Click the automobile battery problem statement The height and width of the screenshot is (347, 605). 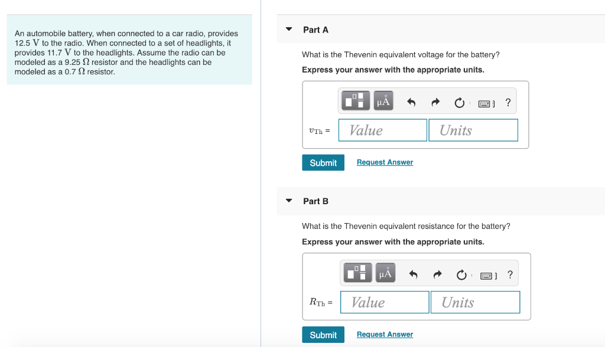(126, 53)
